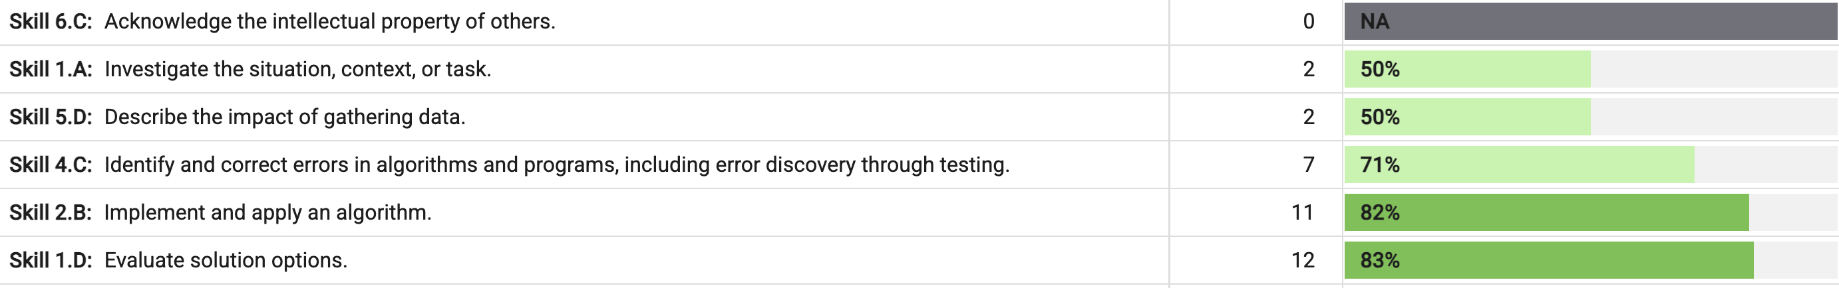Click question count 2 for Skill 1.A
1839x288 pixels.
pyautogui.click(x=1308, y=69)
